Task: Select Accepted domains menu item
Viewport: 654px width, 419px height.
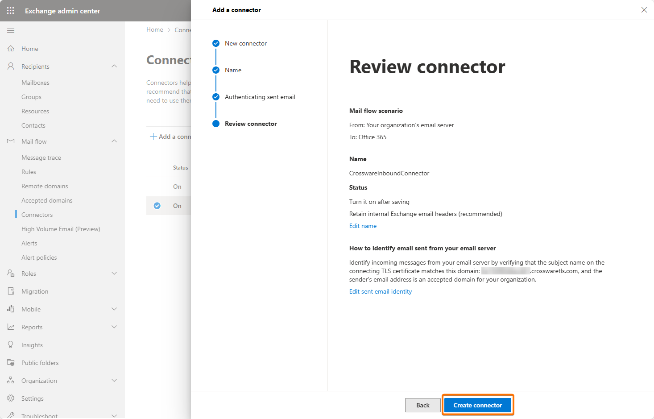Action: pos(47,200)
